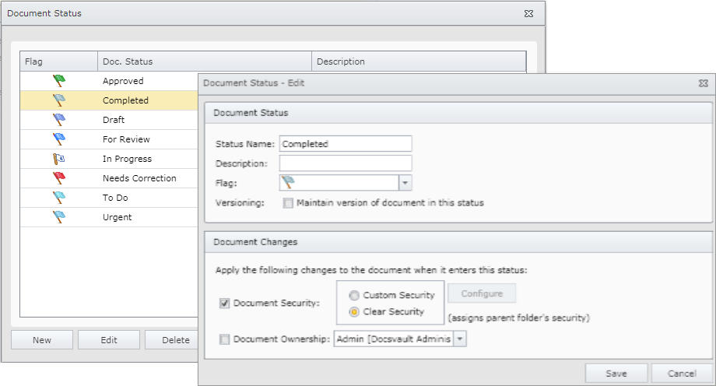Click the New status button

42,340
